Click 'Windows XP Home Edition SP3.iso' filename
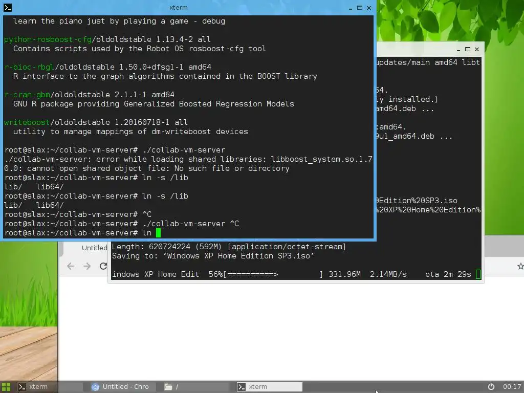This screenshot has height=393, width=524. (238, 256)
